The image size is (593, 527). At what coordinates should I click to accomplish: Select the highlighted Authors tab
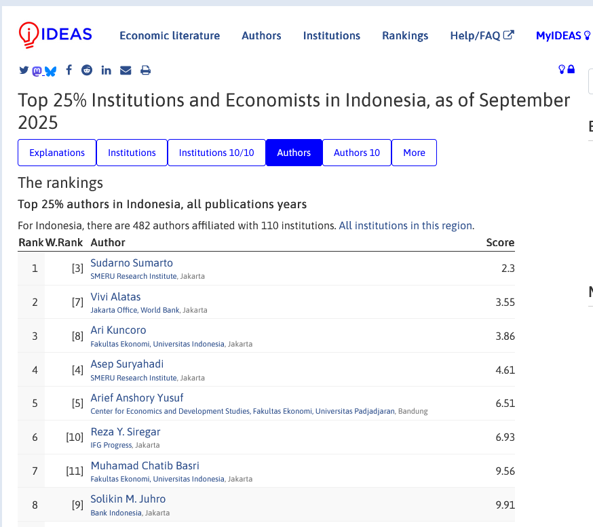(294, 153)
